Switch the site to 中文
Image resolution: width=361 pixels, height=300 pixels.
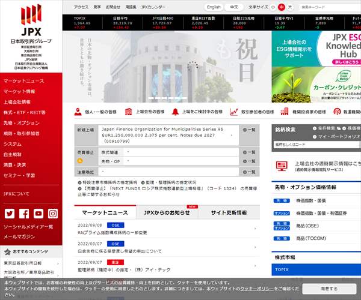(234, 7)
